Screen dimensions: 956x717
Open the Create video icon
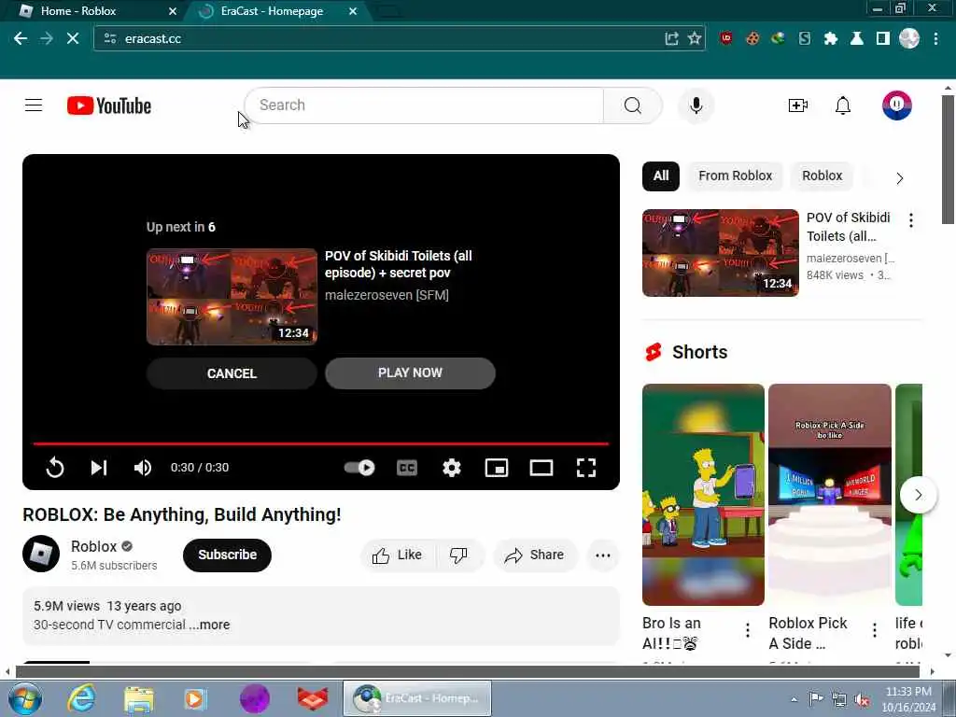pyautogui.click(x=797, y=105)
